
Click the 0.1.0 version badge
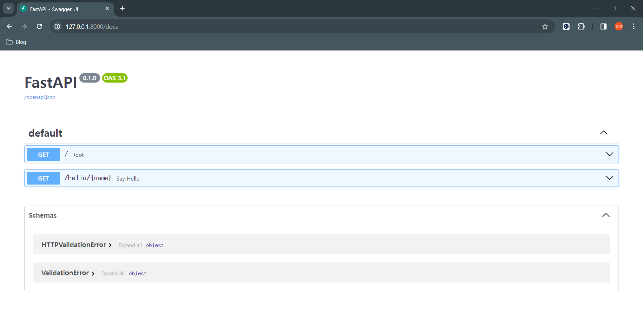tap(90, 78)
